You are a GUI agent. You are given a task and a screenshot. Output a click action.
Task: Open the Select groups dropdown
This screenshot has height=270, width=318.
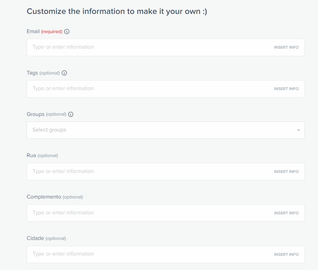(x=165, y=130)
